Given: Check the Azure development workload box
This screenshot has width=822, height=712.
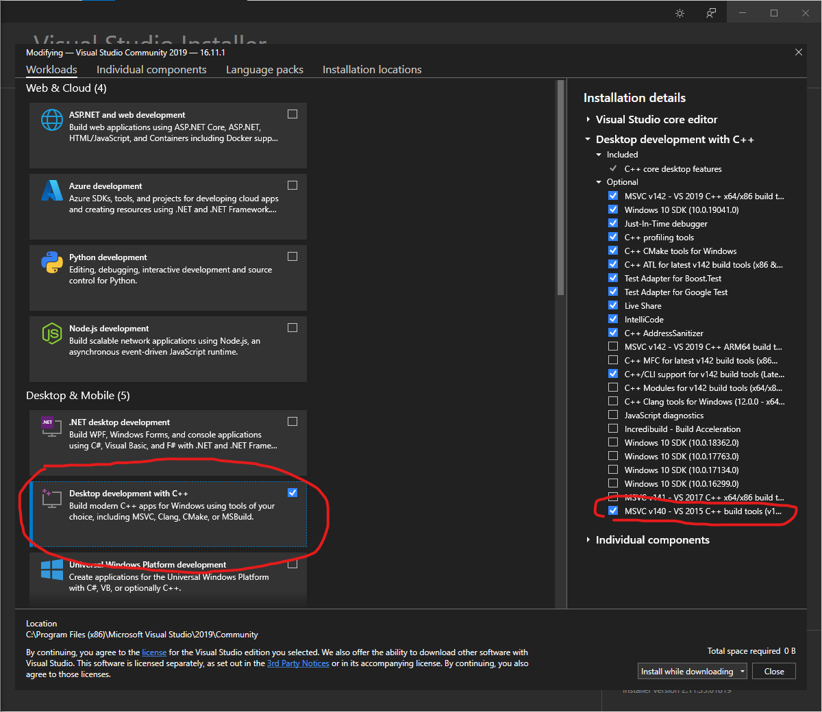Looking at the screenshot, I should [292, 186].
